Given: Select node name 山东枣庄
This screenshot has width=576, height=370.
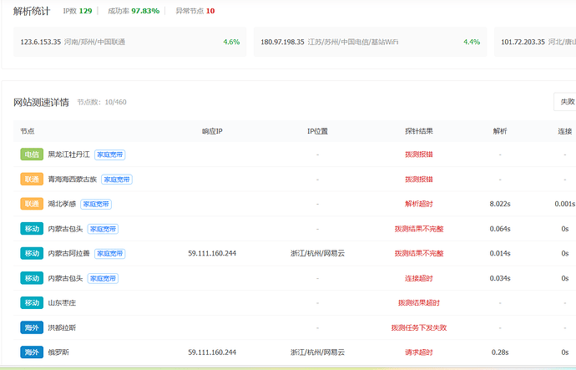Looking at the screenshot, I should [x=62, y=302].
